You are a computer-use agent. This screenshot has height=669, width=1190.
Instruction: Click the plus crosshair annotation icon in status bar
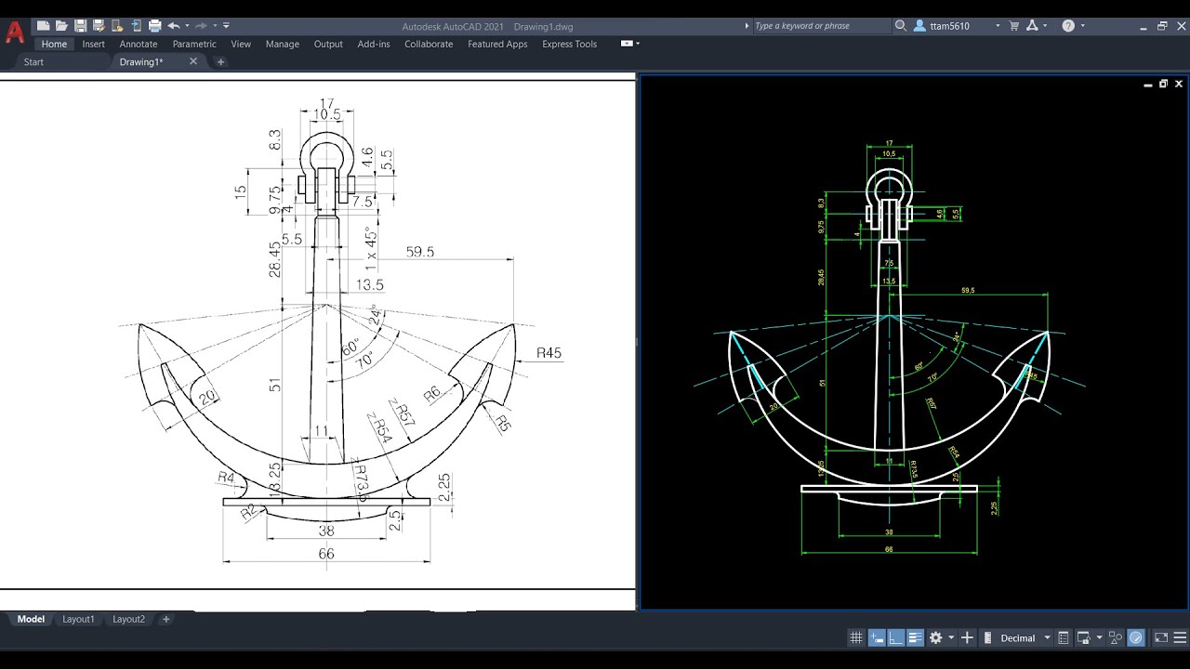coord(967,637)
